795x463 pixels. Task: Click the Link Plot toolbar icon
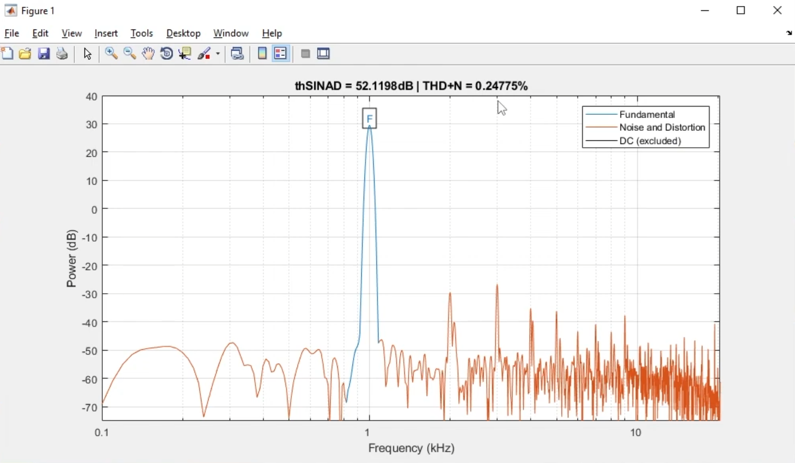tap(237, 54)
